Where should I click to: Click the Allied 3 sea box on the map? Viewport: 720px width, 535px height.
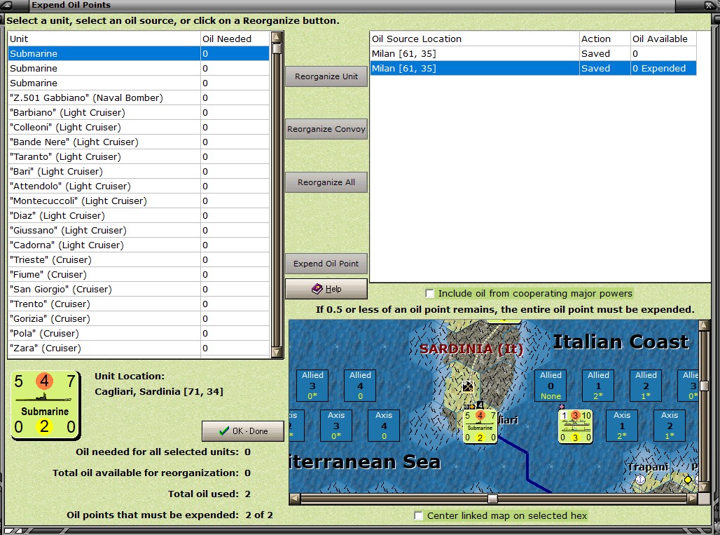312,385
